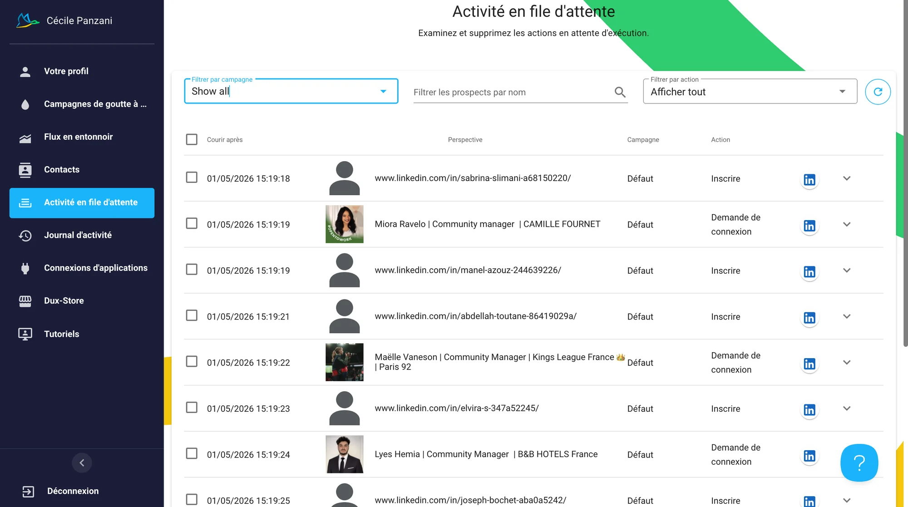Click the Votre profil person icon
Viewport: 908px width, 507px height.
[25, 71]
